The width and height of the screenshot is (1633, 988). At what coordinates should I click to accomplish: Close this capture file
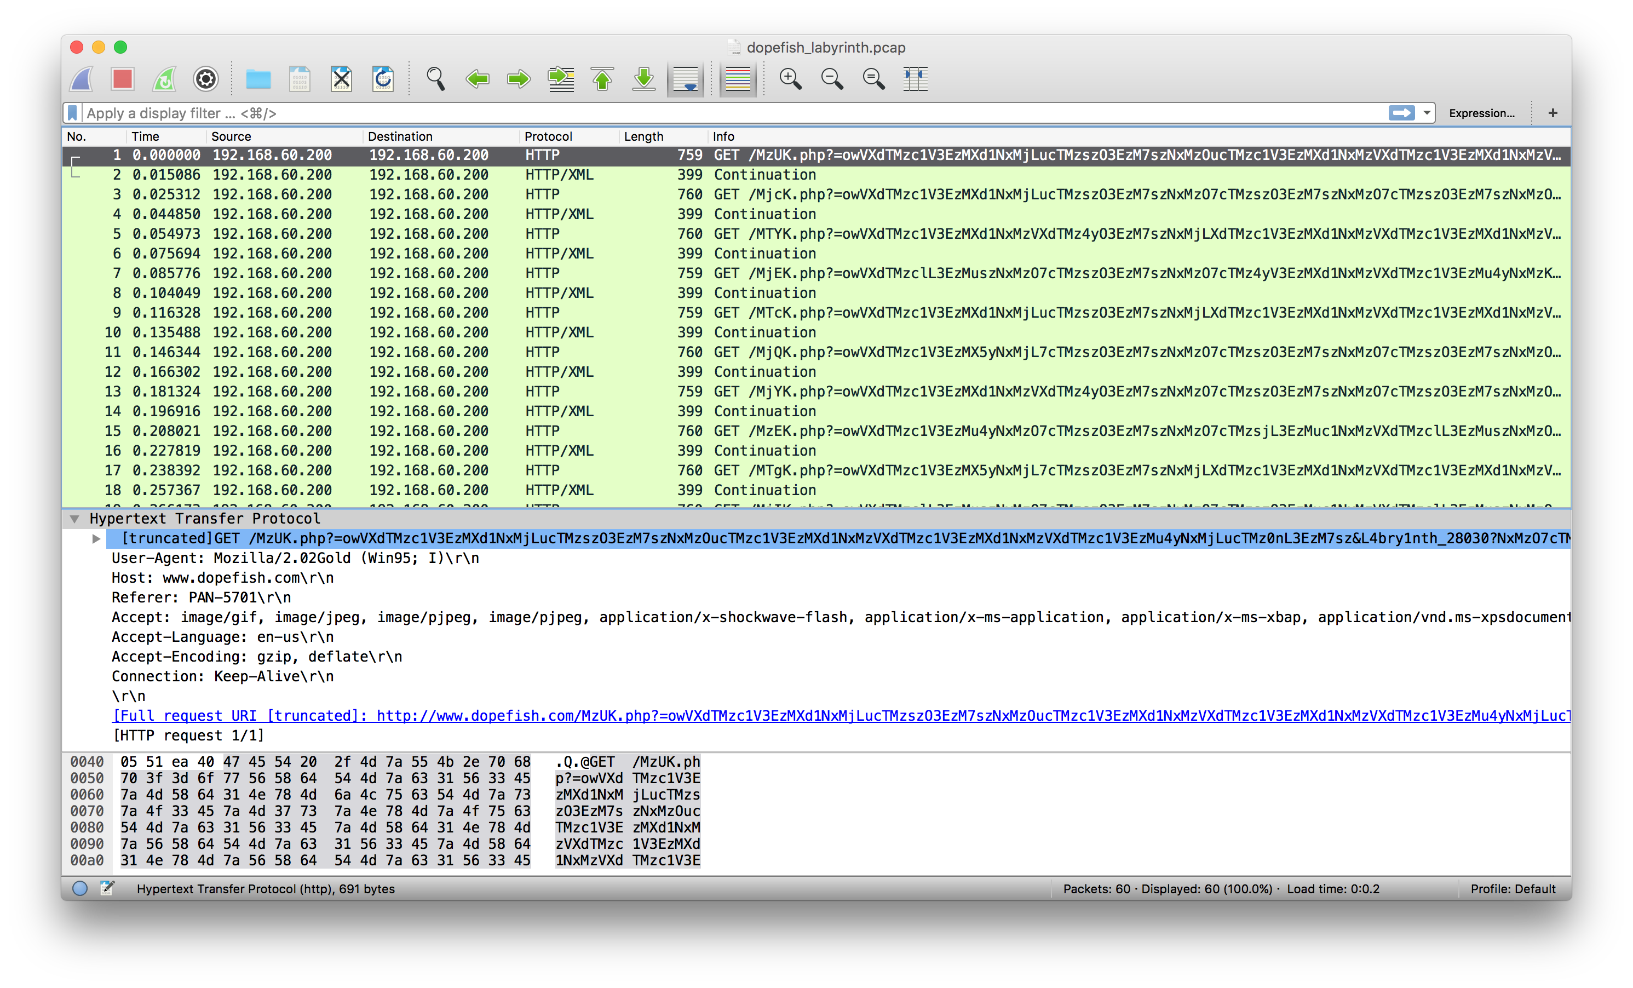[341, 79]
